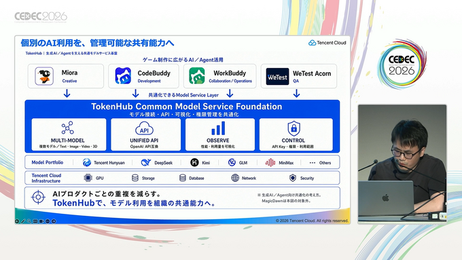Click the Miora crow app icon

(44, 76)
